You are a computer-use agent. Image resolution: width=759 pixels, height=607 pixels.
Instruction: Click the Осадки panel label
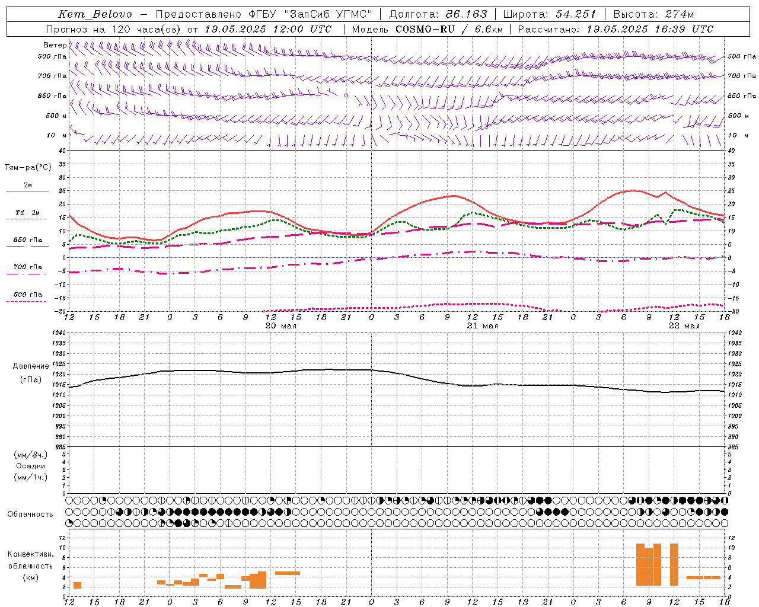[31, 467]
